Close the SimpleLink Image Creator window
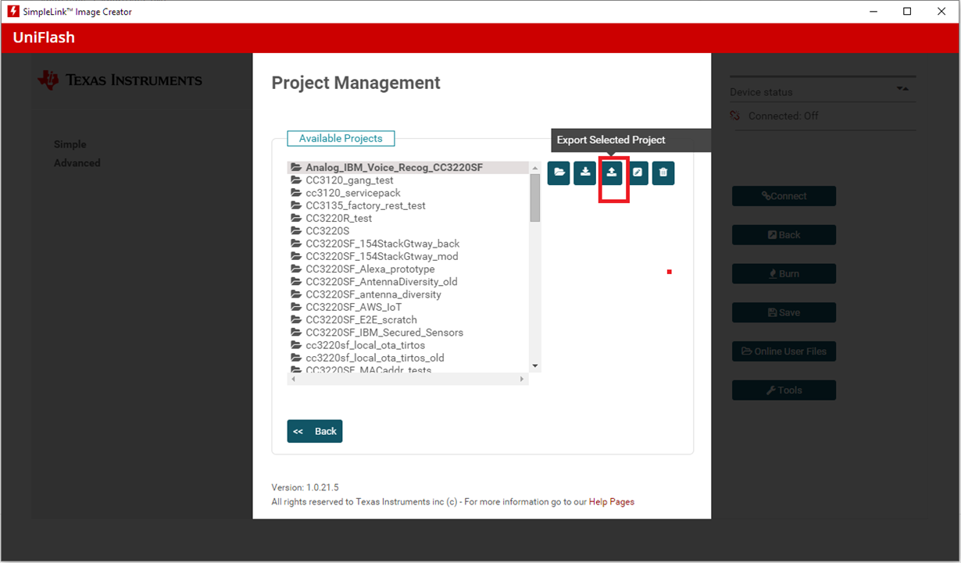Image resolution: width=961 pixels, height=563 pixels. tap(941, 12)
